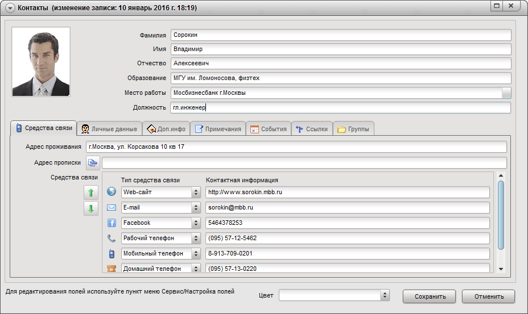Move contact method down with green arrow
The height and width of the screenshot is (314, 528).
click(x=91, y=208)
